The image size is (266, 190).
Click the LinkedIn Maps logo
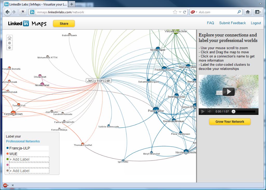click(27, 24)
